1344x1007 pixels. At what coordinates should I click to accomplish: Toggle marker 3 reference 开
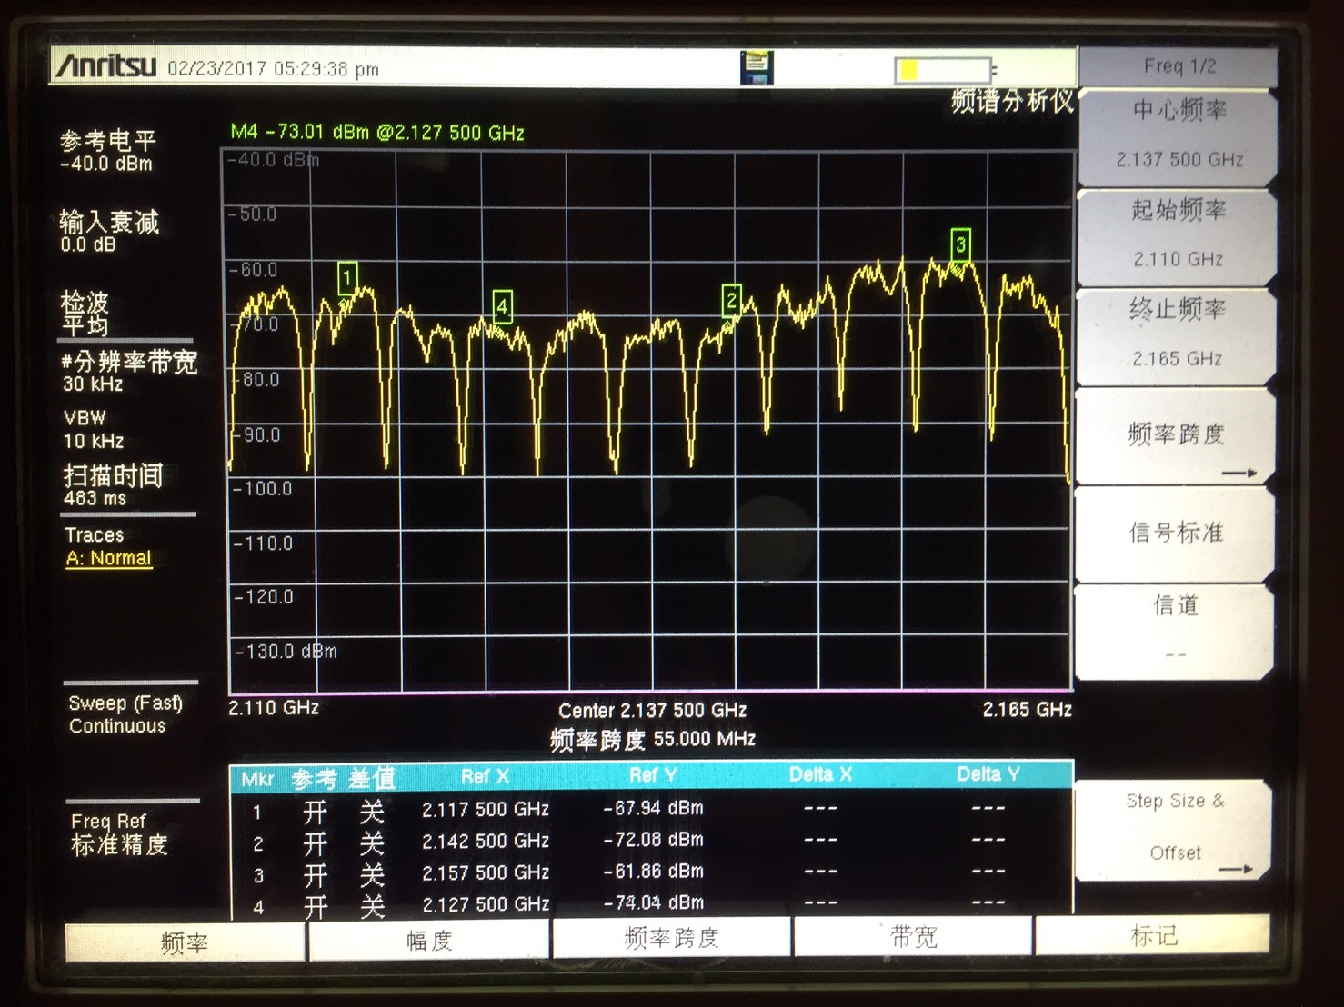316,876
